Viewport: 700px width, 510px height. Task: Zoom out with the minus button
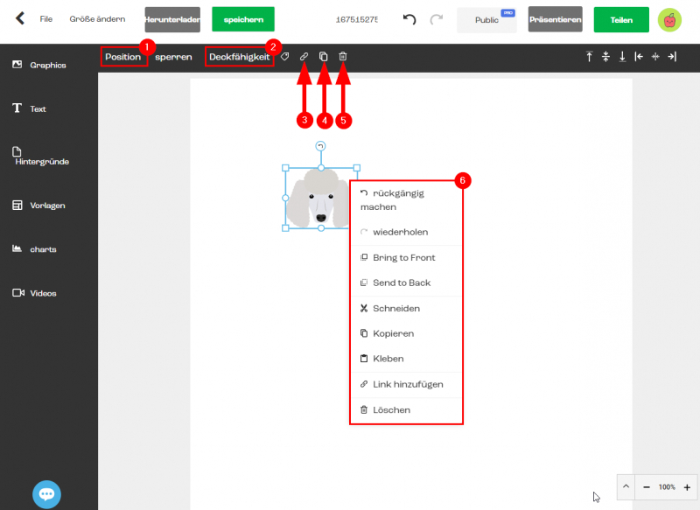click(x=646, y=487)
